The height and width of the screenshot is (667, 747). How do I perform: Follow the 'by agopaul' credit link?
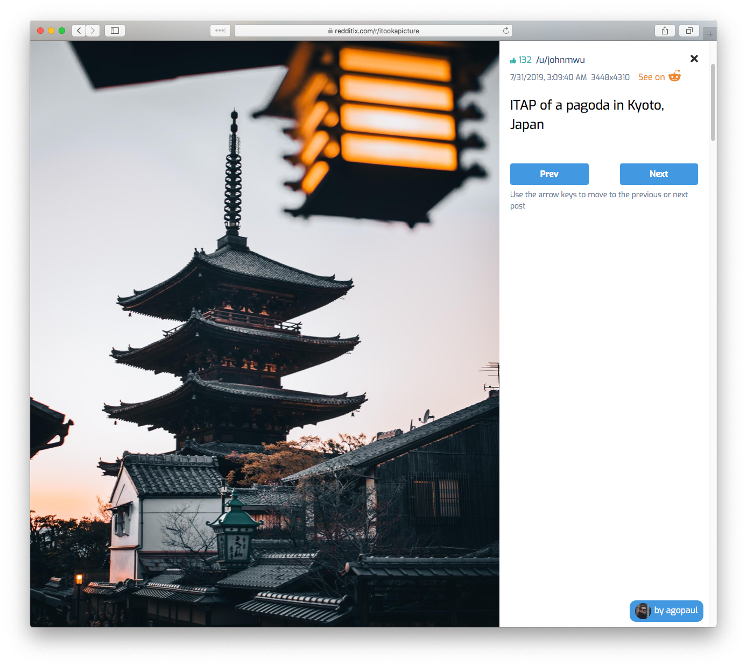674,611
